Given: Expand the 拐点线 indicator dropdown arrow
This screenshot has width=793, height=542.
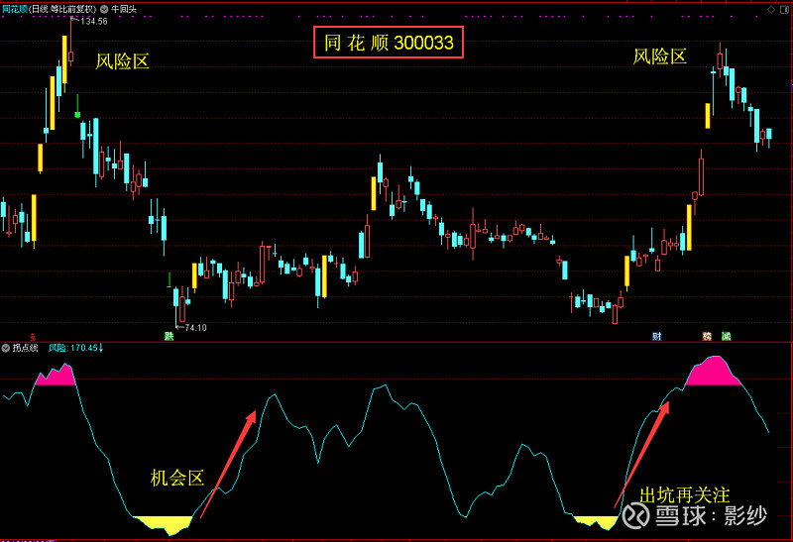Looking at the screenshot, I should [6, 348].
